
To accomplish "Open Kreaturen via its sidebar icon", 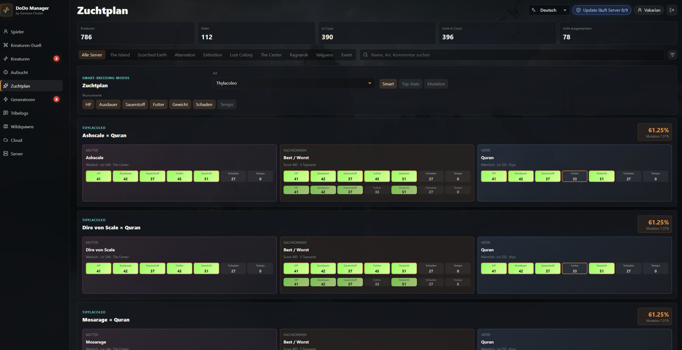I will click(6, 59).
